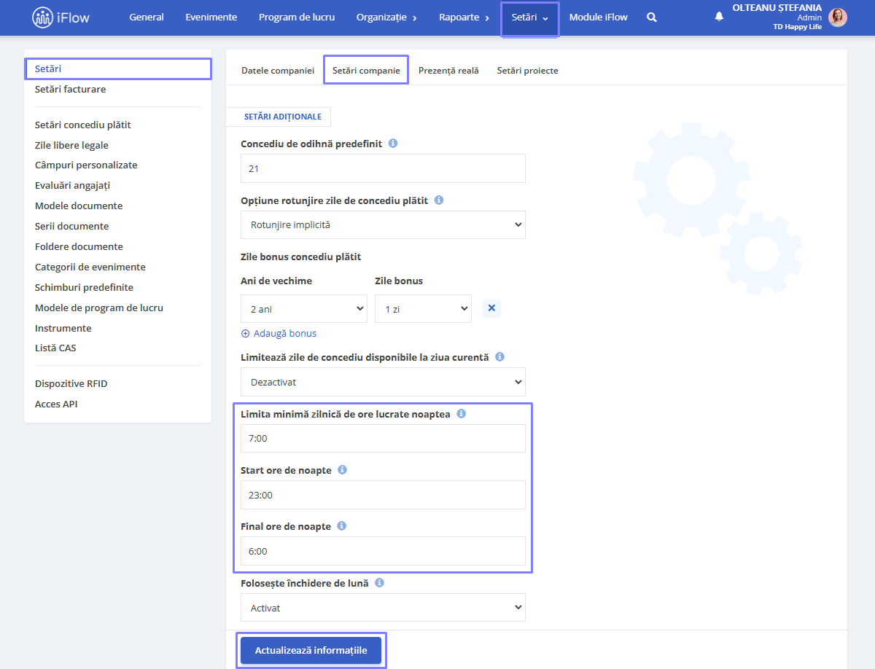
Task: Focus the Start ore de noapte field
Action: tap(383, 495)
